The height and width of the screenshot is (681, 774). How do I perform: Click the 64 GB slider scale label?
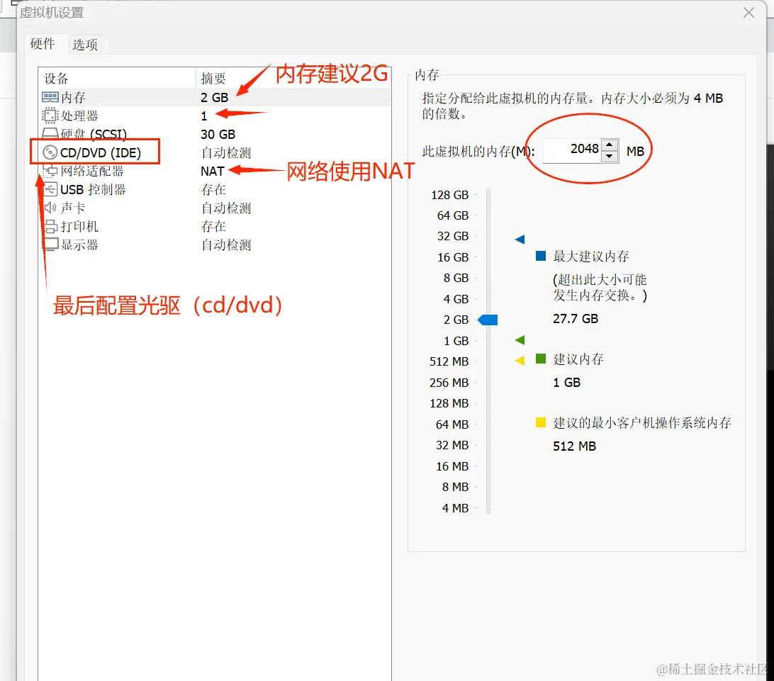click(x=453, y=215)
